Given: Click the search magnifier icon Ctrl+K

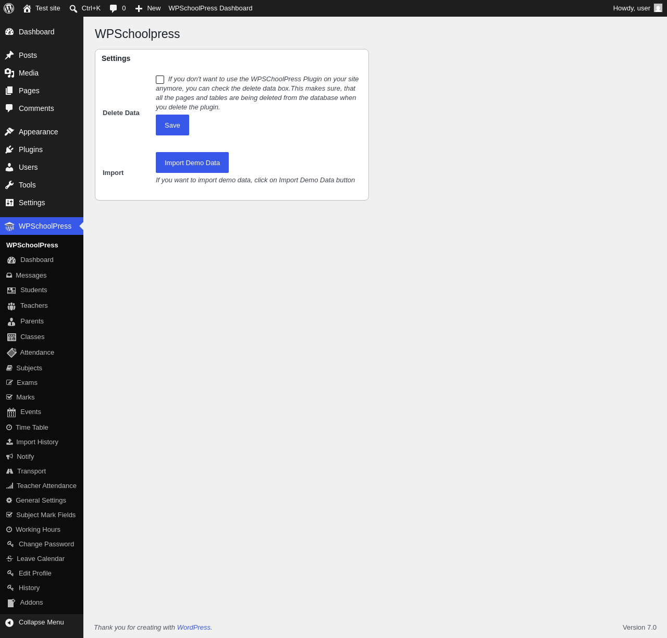Looking at the screenshot, I should click(73, 8).
